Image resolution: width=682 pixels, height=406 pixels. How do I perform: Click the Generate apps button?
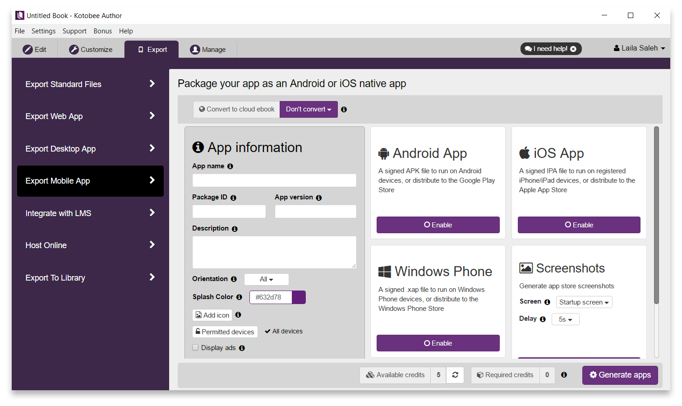620,375
